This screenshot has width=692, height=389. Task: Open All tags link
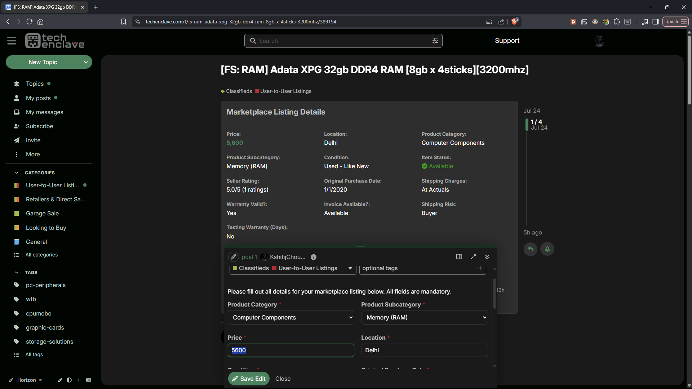[x=34, y=354]
